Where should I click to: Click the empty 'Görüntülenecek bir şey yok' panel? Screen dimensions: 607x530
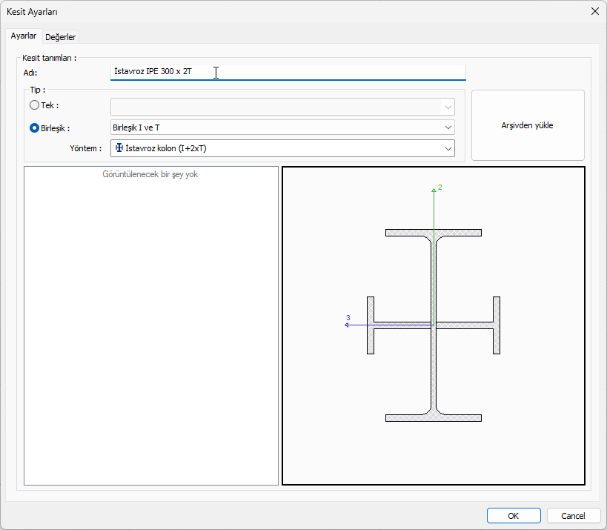coord(150,326)
